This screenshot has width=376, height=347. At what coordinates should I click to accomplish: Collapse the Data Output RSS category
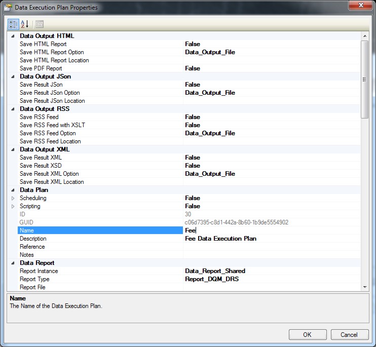pyautogui.click(x=13, y=109)
